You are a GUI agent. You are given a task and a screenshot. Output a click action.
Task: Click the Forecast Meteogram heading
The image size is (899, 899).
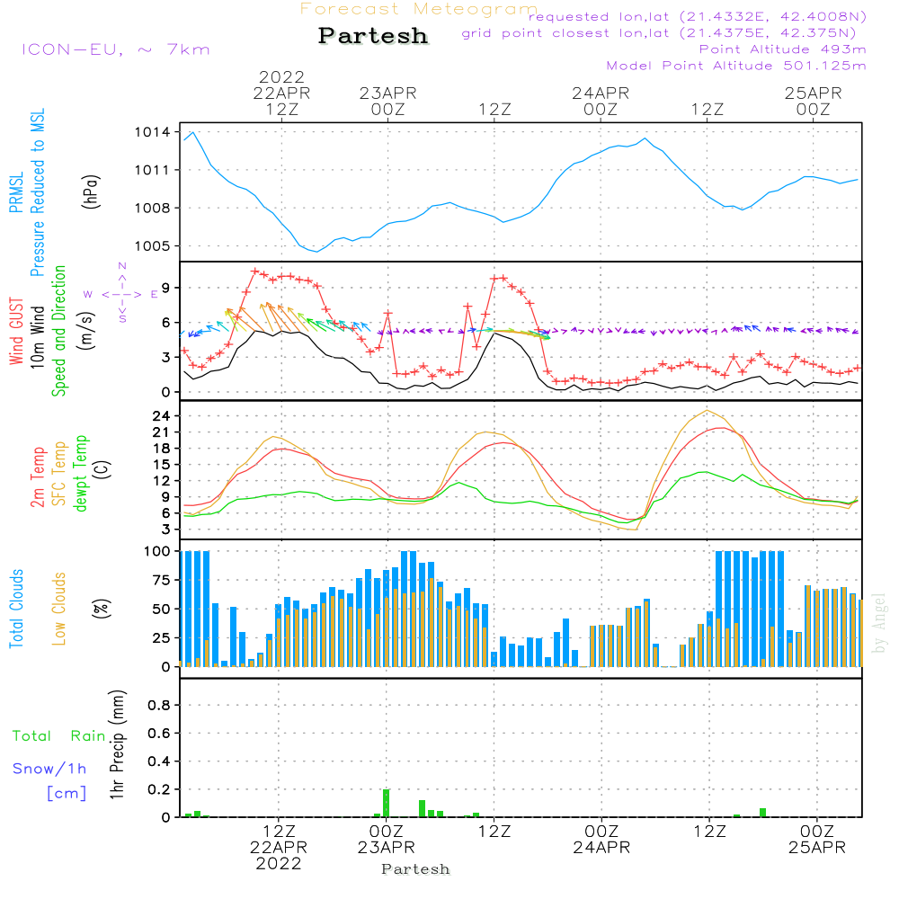[x=419, y=9]
